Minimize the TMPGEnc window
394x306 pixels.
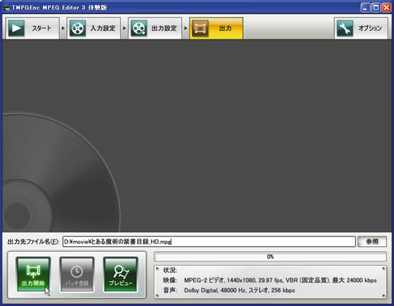point(365,7)
